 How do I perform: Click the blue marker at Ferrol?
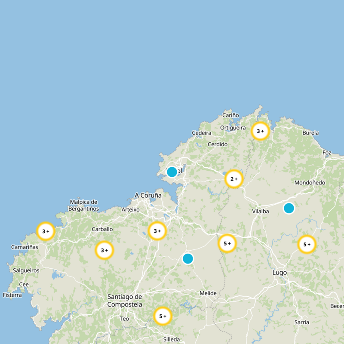(x=172, y=172)
